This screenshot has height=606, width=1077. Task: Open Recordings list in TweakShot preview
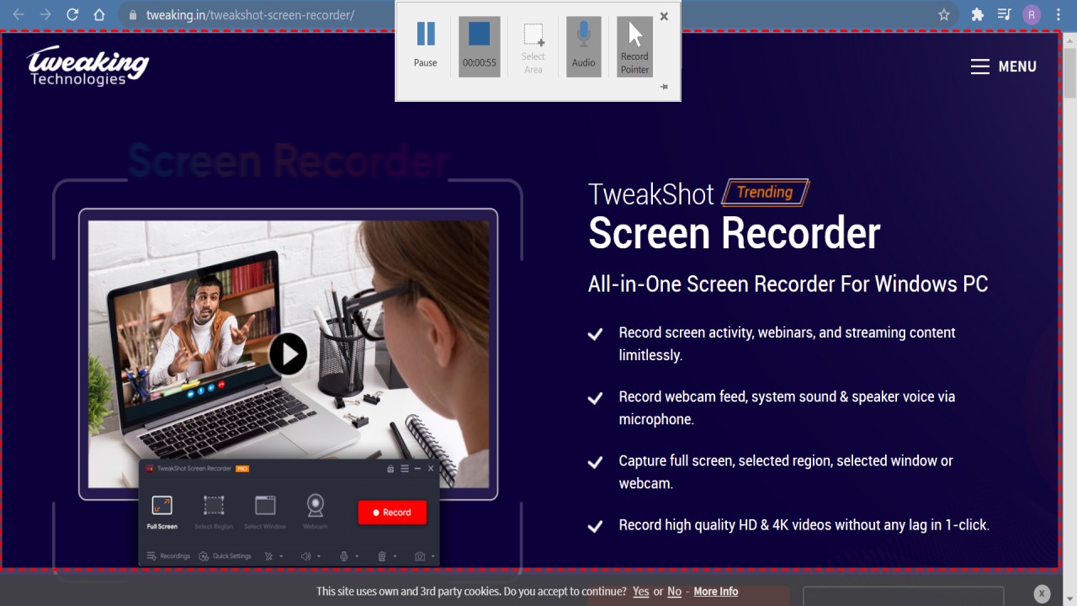[x=168, y=555]
